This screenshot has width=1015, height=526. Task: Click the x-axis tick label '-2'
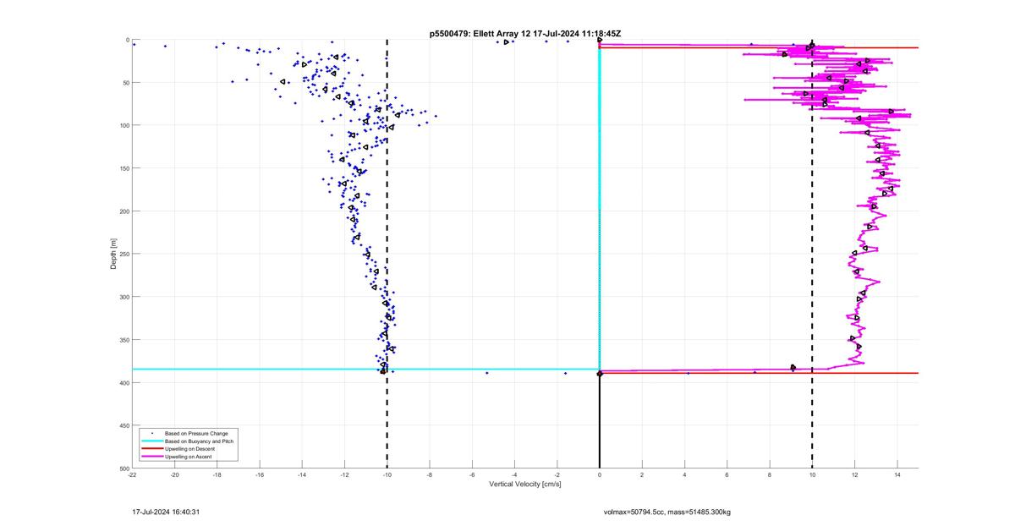pyautogui.click(x=557, y=474)
